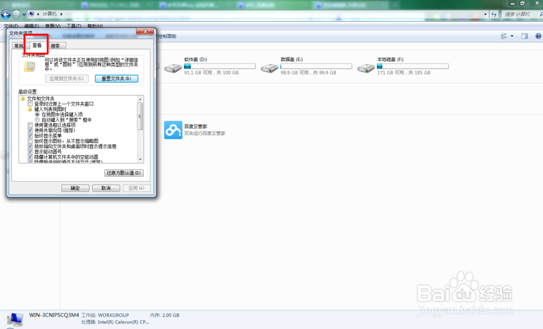Click the 本地磁盘 (F:) capacity bar
The image size is (543, 329).
413,66
